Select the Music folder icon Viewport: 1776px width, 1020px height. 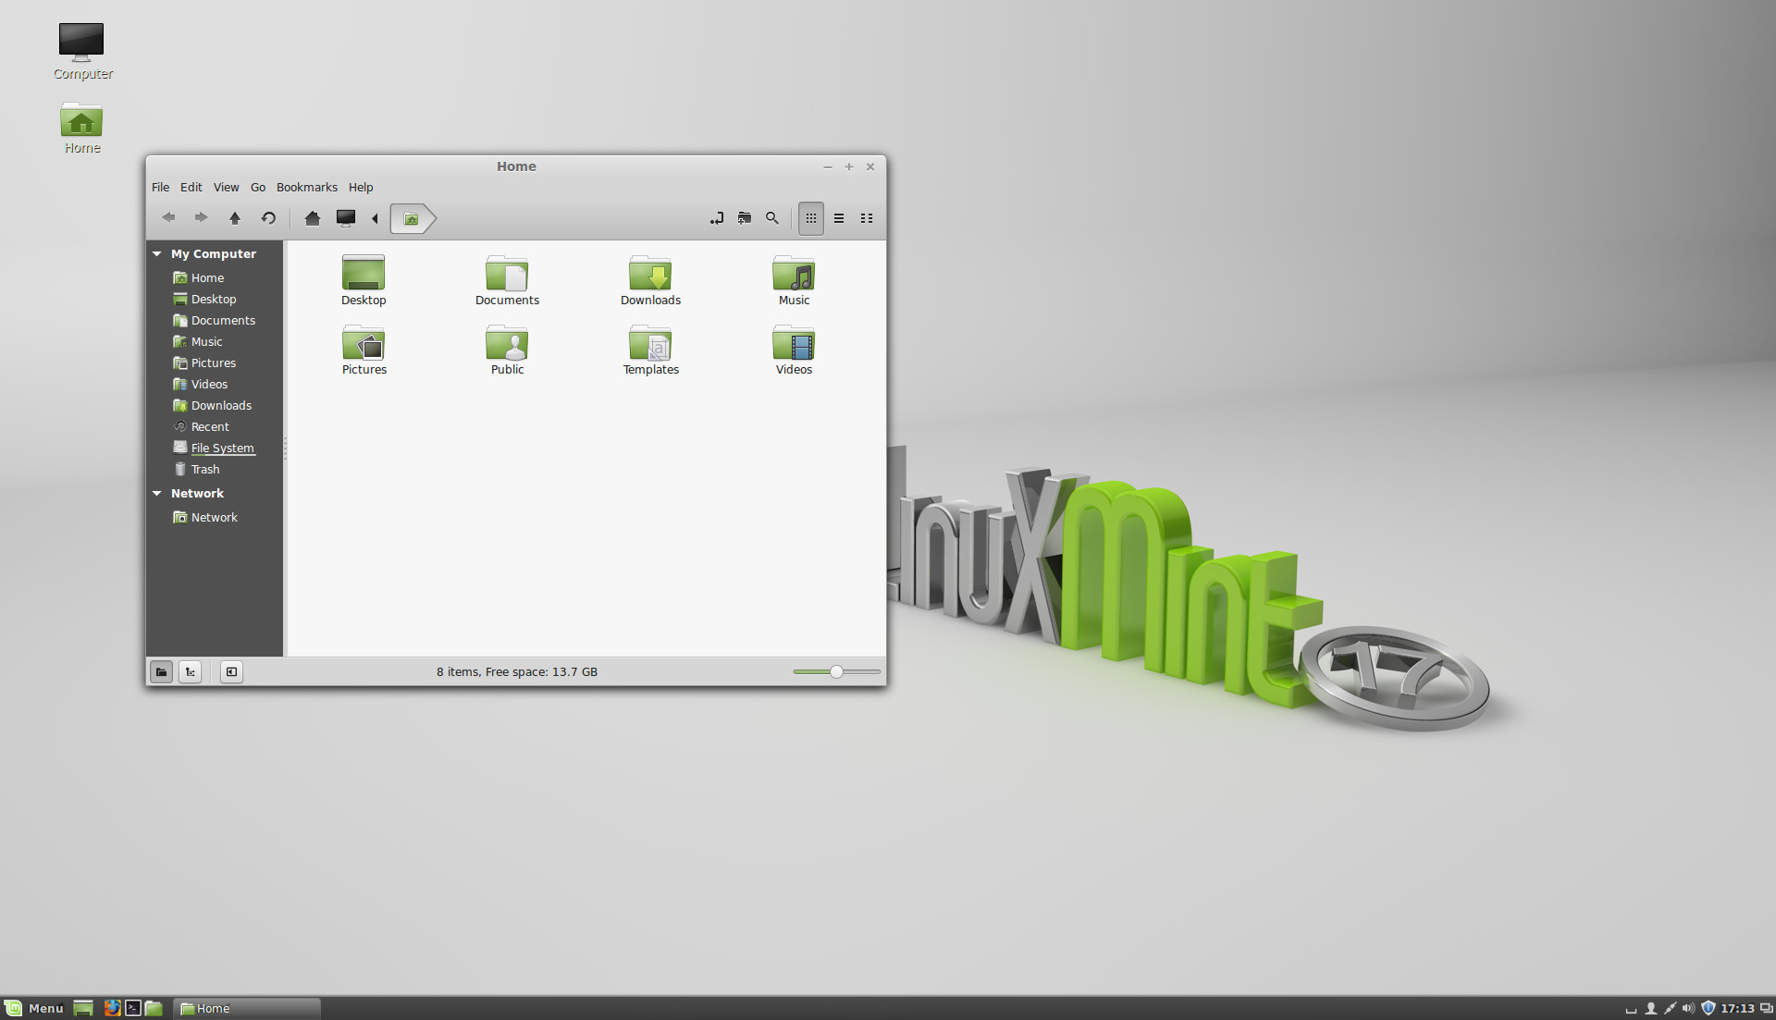tap(794, 279)
